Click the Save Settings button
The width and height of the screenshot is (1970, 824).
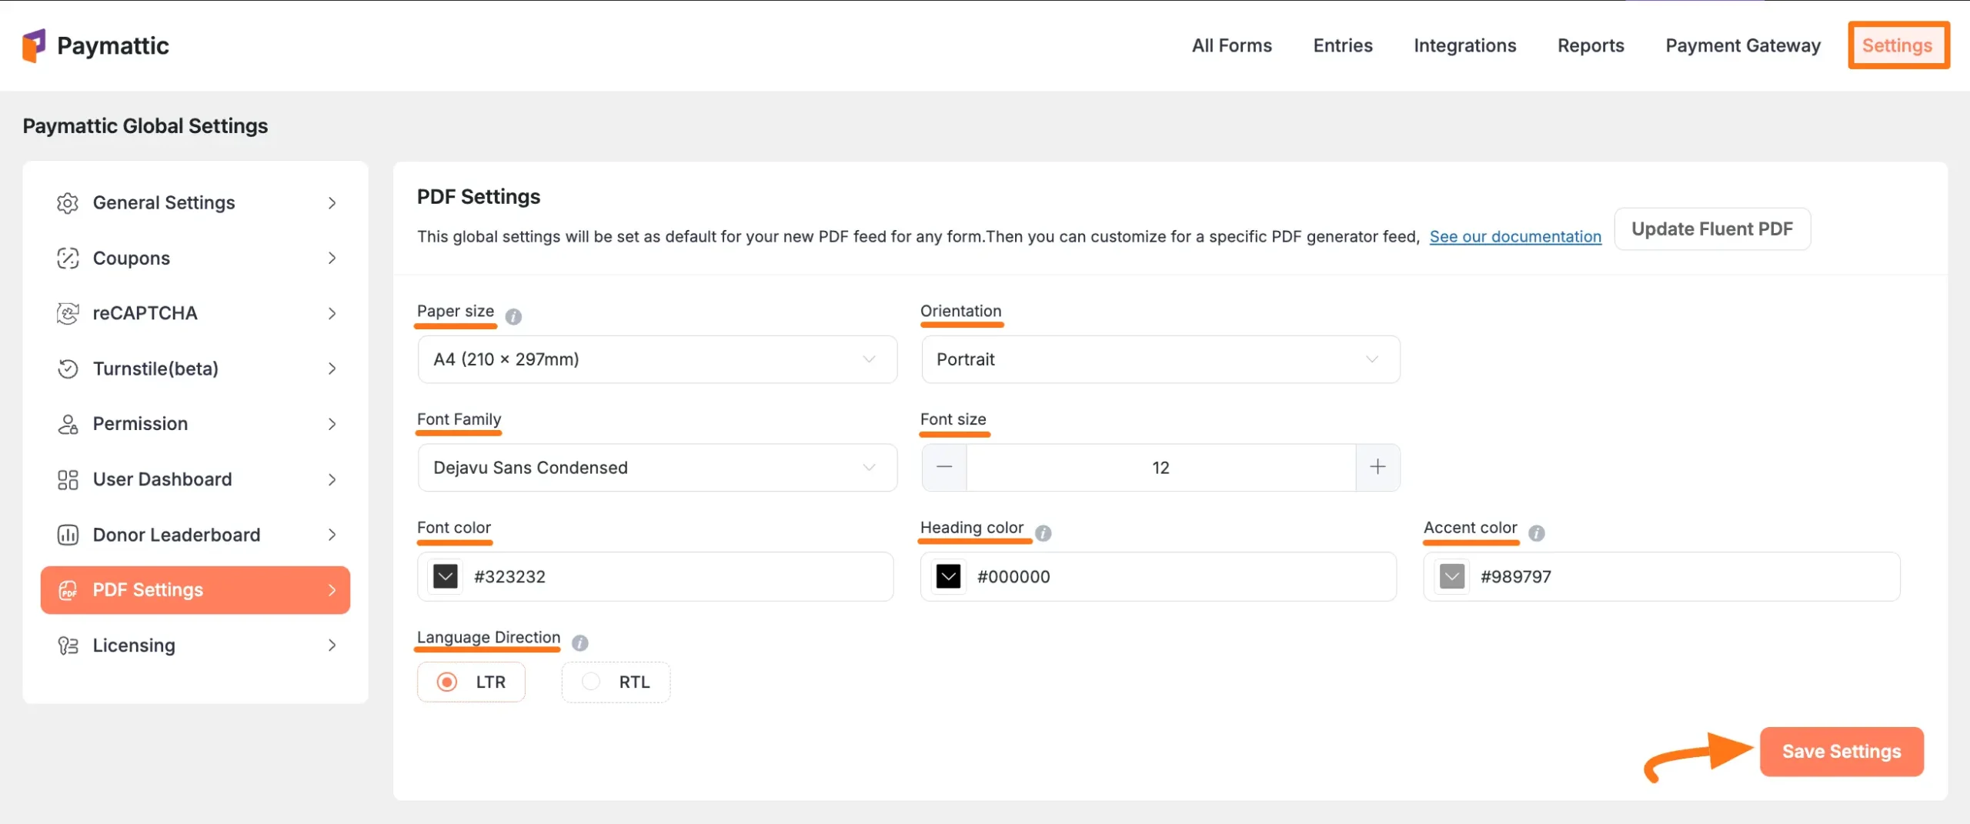point(1841,751)
